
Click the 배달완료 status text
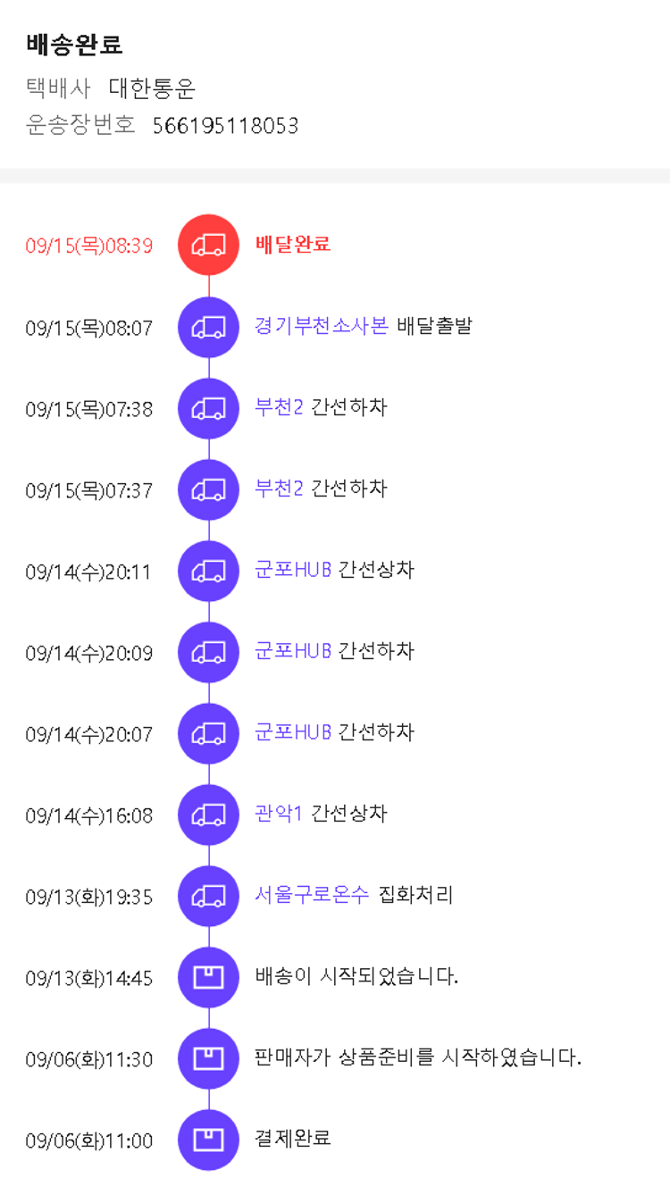(293, 244)
